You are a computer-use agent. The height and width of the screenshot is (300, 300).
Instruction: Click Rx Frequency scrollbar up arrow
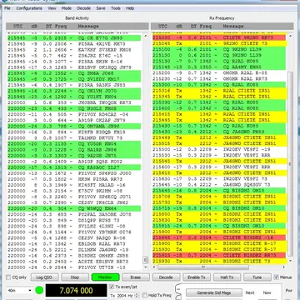(290, 36)
